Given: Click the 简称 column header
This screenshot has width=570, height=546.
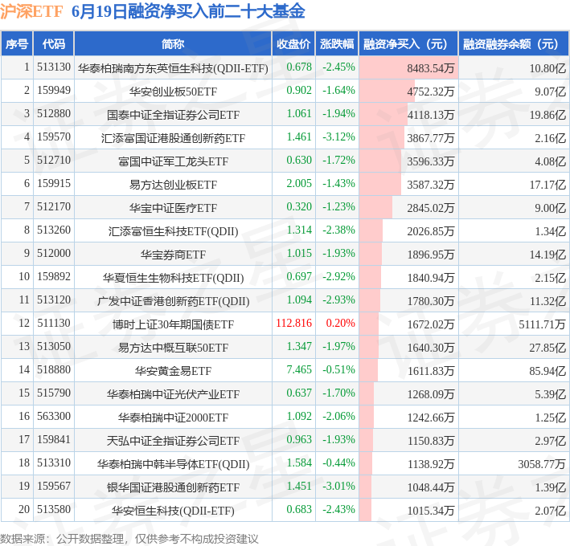Looking at the screenshot, I should click(x=173, y=44).
